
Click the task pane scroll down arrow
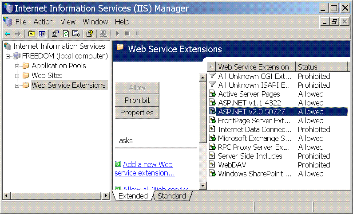pos(202,186)
